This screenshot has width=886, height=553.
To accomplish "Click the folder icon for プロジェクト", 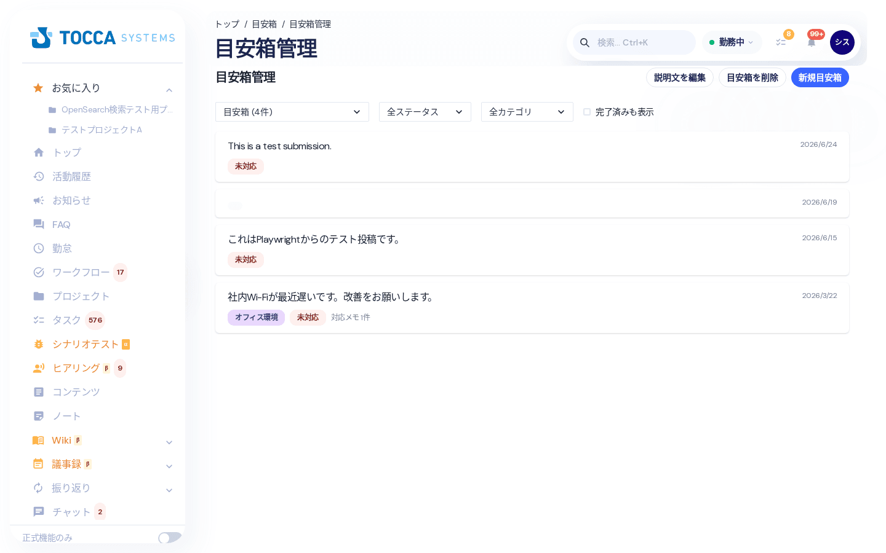I will [39, 296].
